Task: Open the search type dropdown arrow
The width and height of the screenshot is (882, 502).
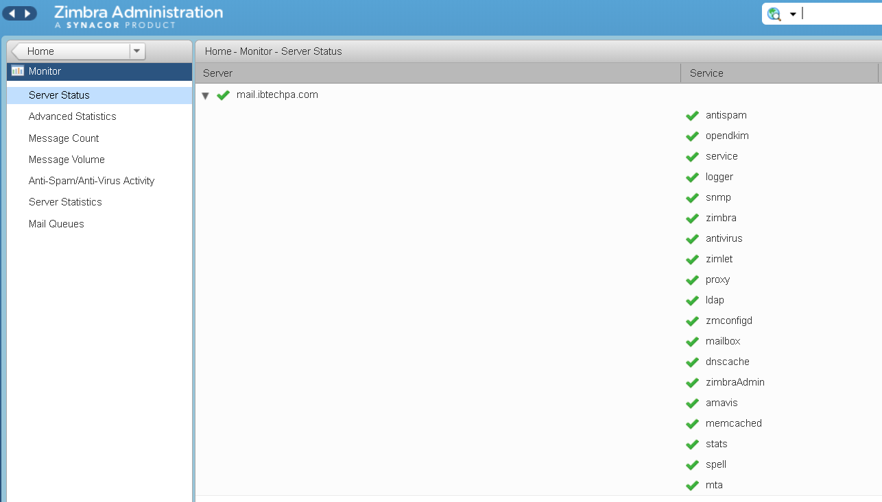Action: (793, 14)
